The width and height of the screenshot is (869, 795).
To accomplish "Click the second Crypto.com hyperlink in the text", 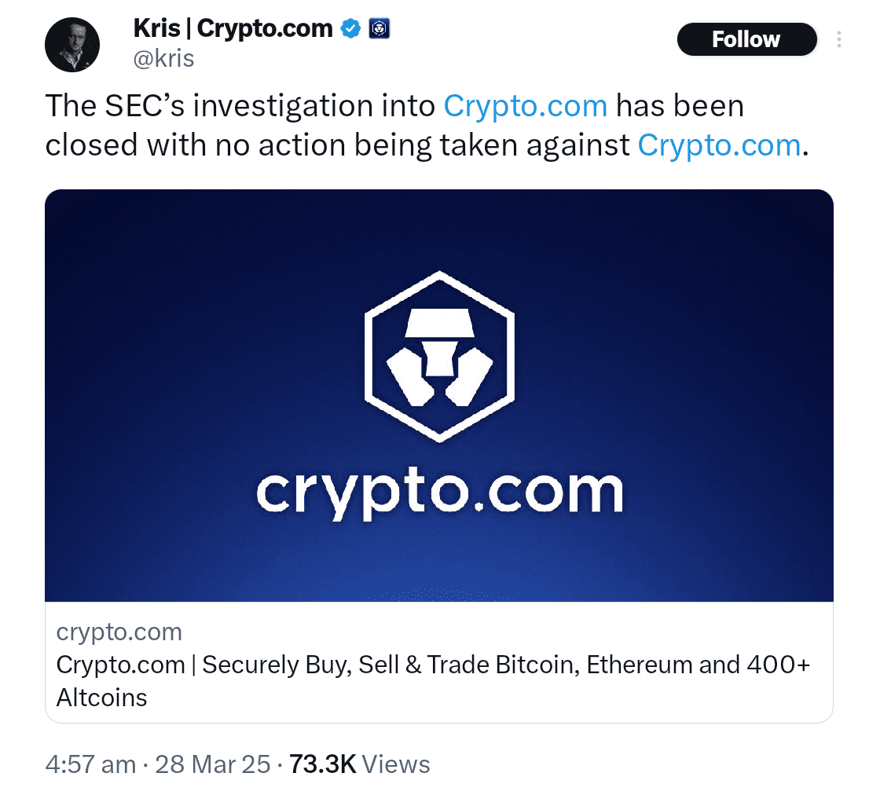I will click(x=719, y=145).
